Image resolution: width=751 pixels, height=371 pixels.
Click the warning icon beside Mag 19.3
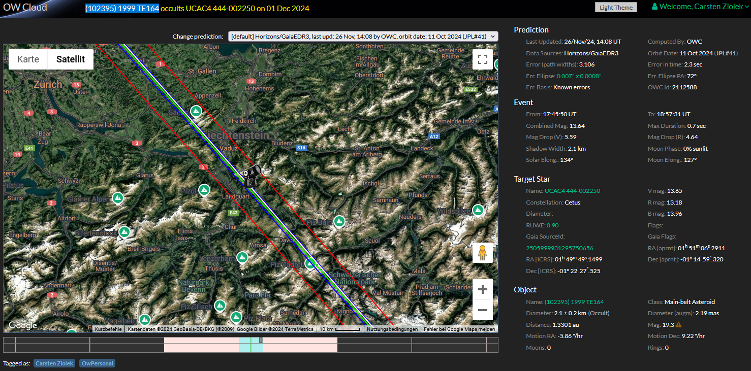[679, 325]
